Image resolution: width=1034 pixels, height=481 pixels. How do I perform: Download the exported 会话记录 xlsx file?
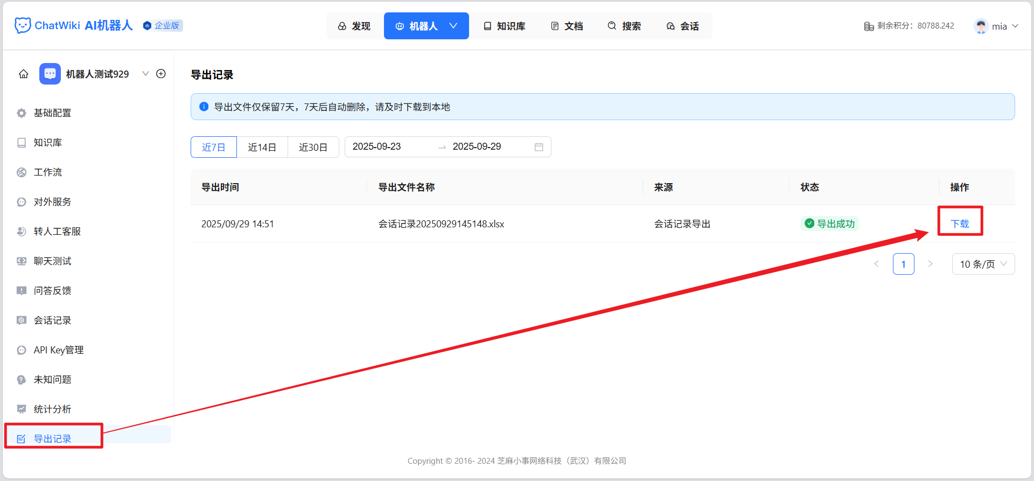pos(960,224)
